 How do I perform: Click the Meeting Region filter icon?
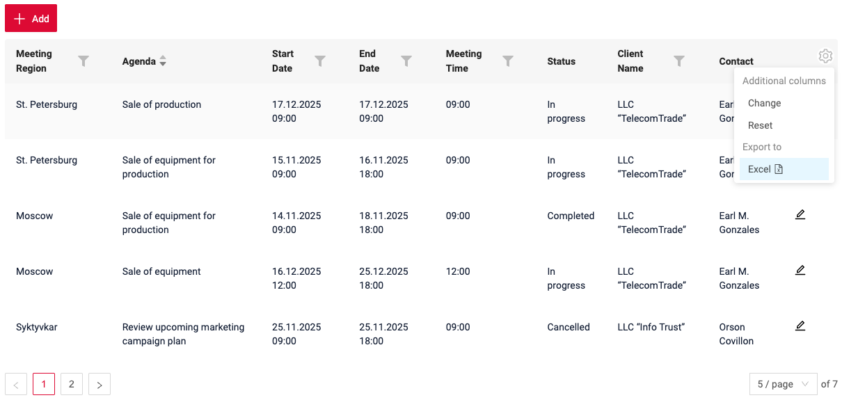point(84,61)
